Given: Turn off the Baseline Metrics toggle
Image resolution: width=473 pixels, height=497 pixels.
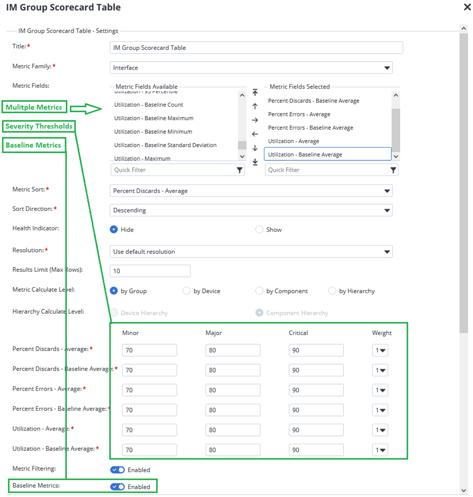Looking at the screenshot, I should [x=117, y=487].
